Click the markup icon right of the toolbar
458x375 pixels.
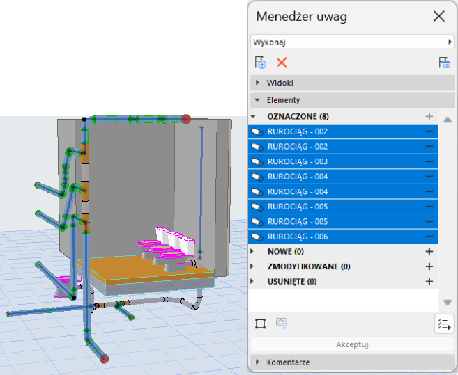445,63
